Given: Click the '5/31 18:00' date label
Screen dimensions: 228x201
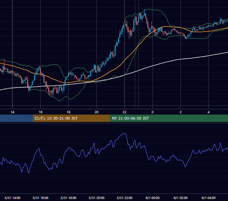Looking at the screenshot, I should point(68,198).
